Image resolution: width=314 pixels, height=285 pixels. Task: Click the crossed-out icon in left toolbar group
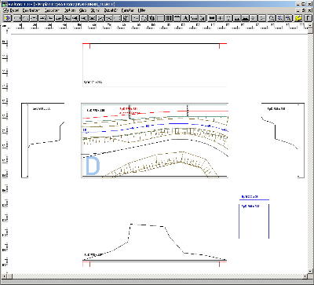coord(126,18)
